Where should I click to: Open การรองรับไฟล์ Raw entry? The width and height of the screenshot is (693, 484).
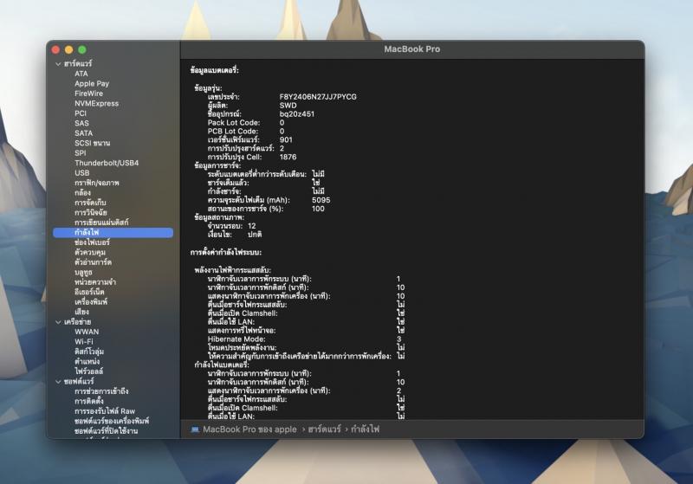[x=105, y=411]
